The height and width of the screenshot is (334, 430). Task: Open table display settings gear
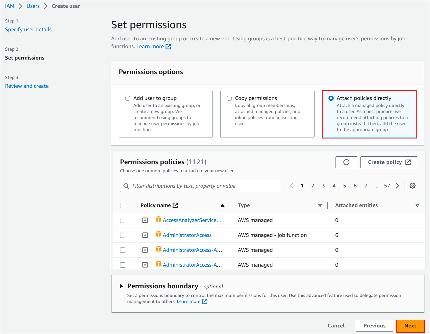tap(413, 186)
